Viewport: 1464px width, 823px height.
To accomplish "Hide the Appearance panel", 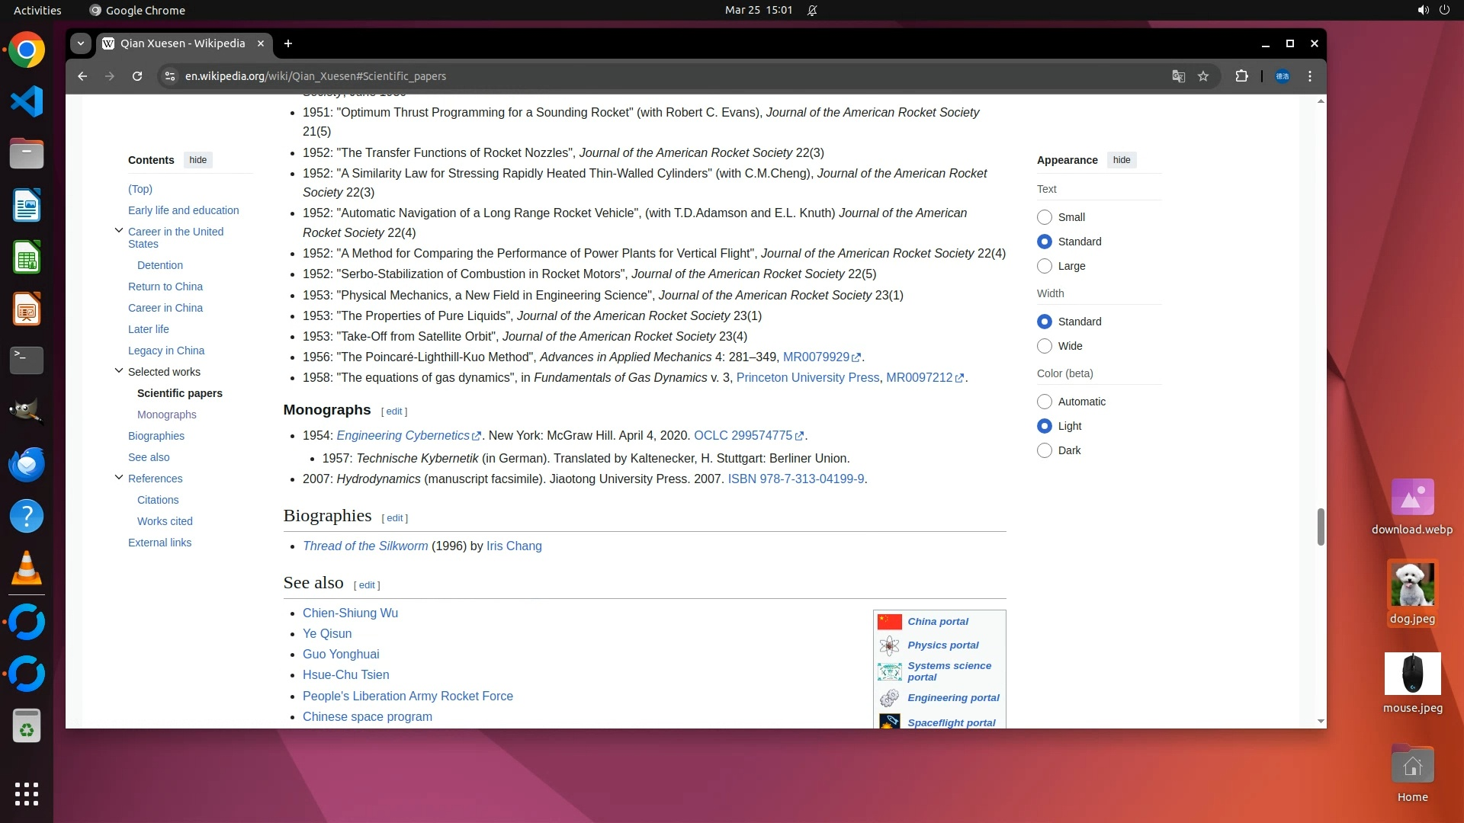I will (x=1121, y=160).
